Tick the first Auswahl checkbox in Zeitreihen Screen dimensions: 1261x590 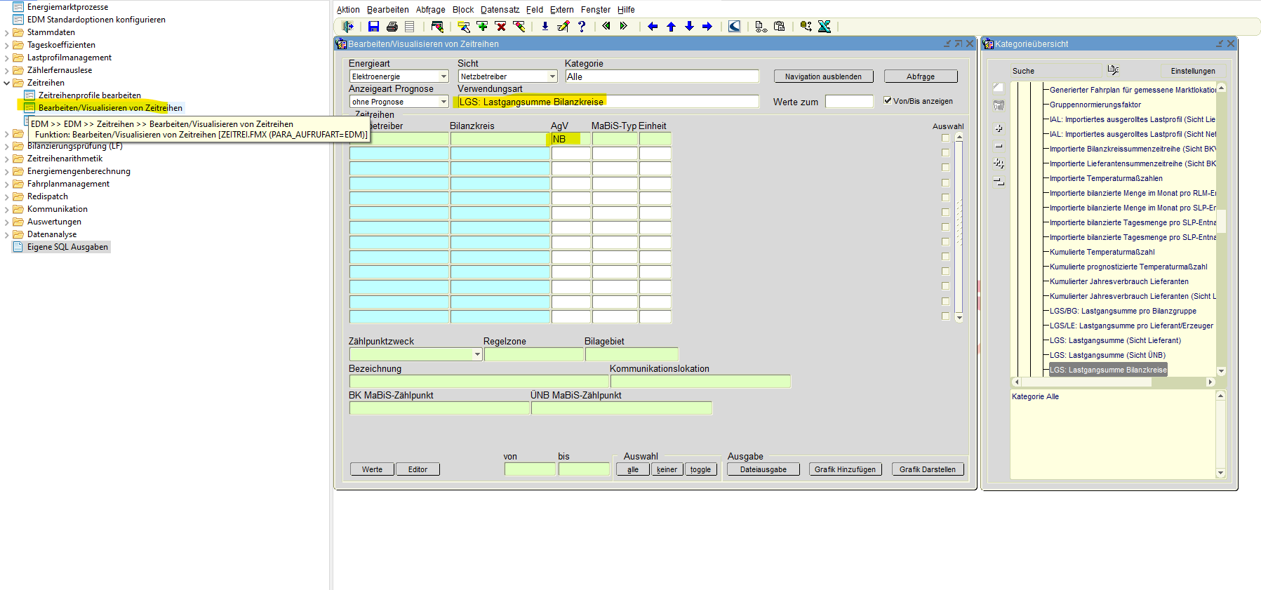tap(945, 138)
